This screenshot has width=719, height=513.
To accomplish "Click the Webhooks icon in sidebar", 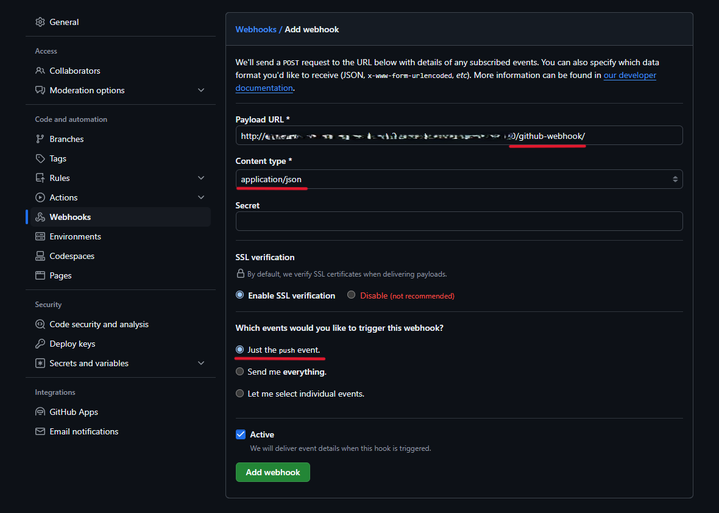I will 40,217.
